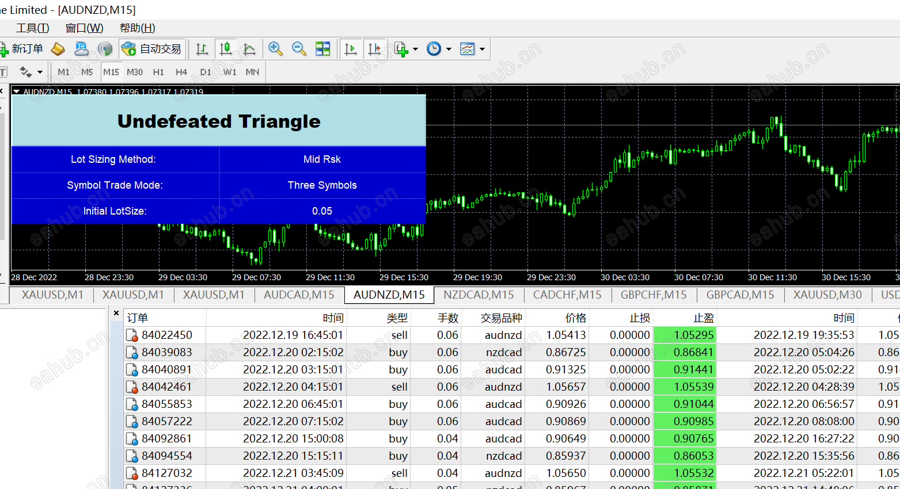900x489 pixels.
Task: Close the terminal panel with the X
Action: tap(116, 313)
